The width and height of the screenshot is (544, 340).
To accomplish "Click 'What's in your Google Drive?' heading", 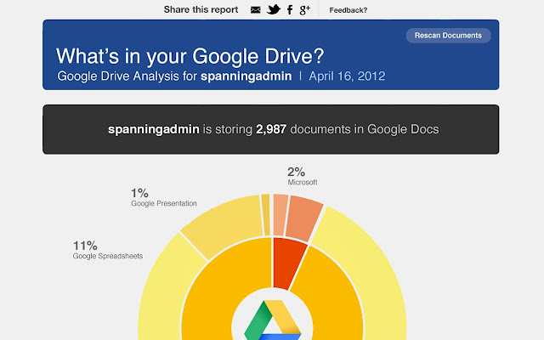I will [190, 55].
